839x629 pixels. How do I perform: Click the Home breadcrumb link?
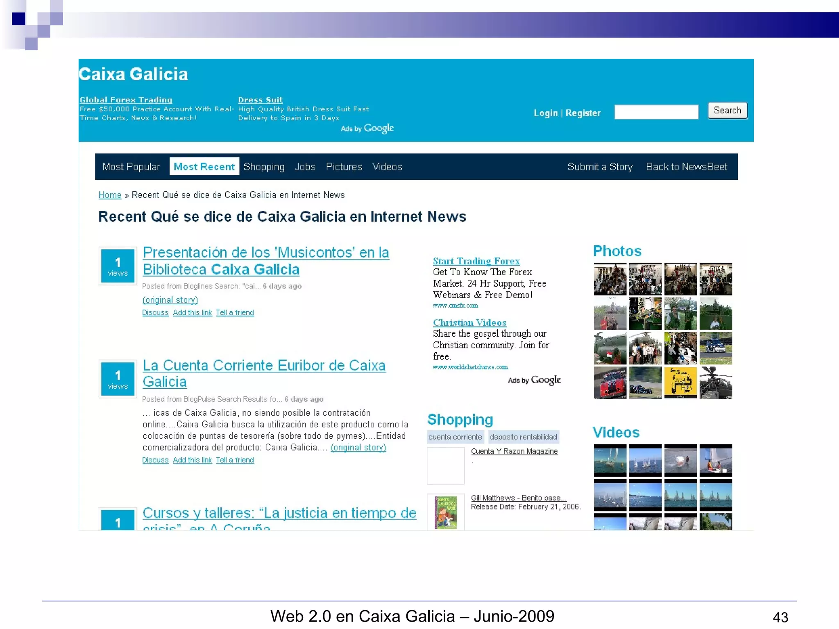[x=110, y=195]
